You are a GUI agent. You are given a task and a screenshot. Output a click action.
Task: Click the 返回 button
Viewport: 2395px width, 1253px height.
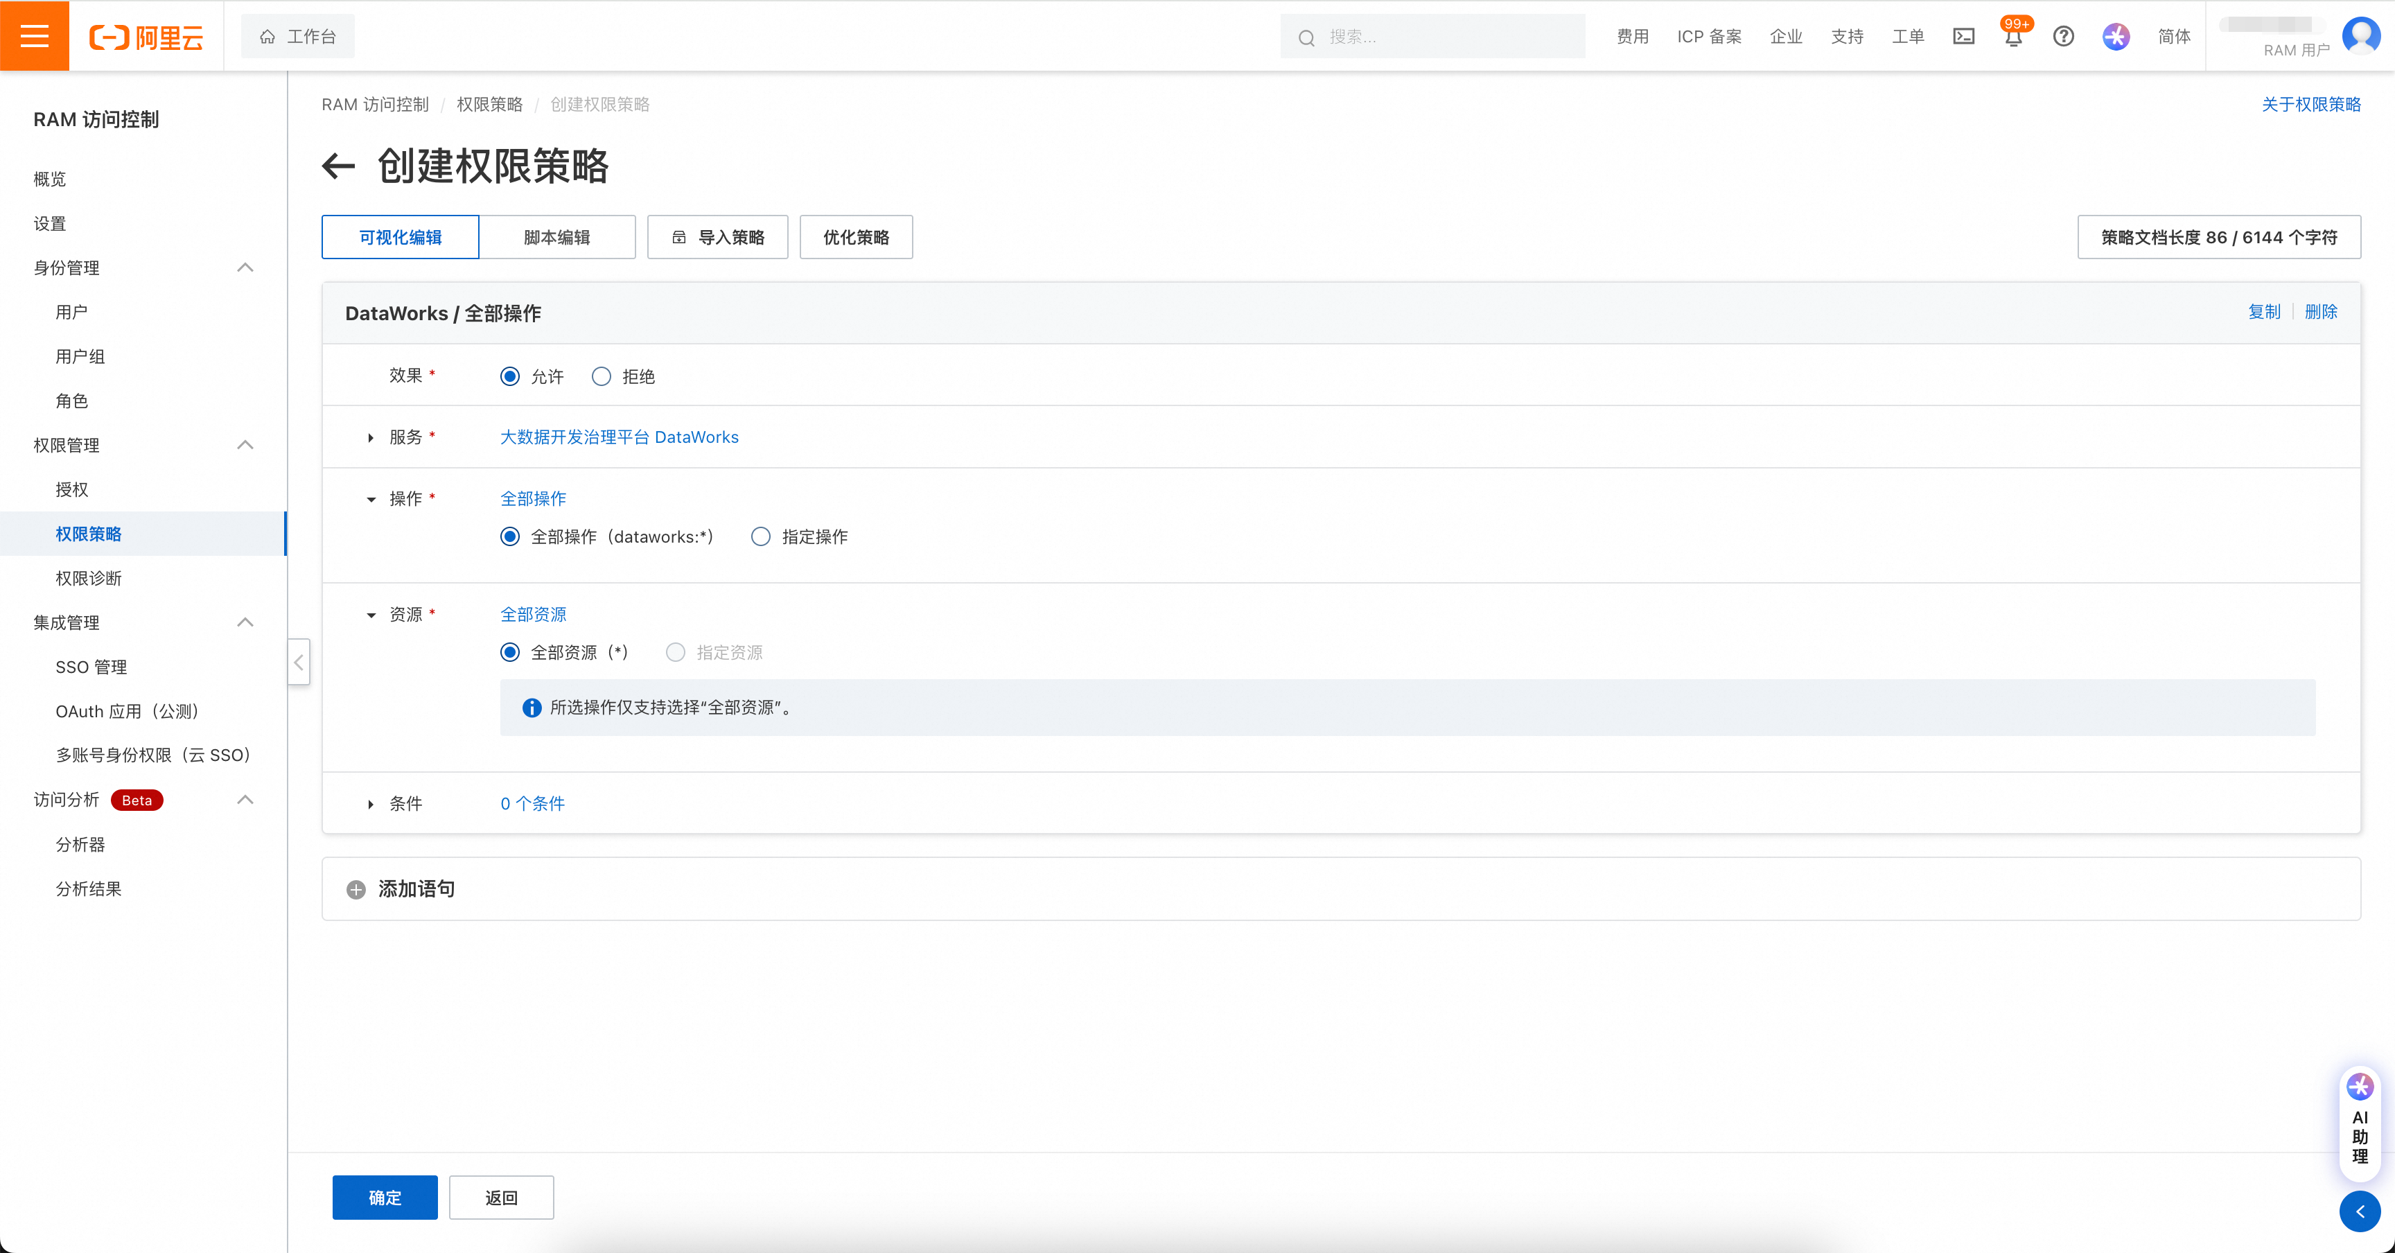coord(501,1198)
